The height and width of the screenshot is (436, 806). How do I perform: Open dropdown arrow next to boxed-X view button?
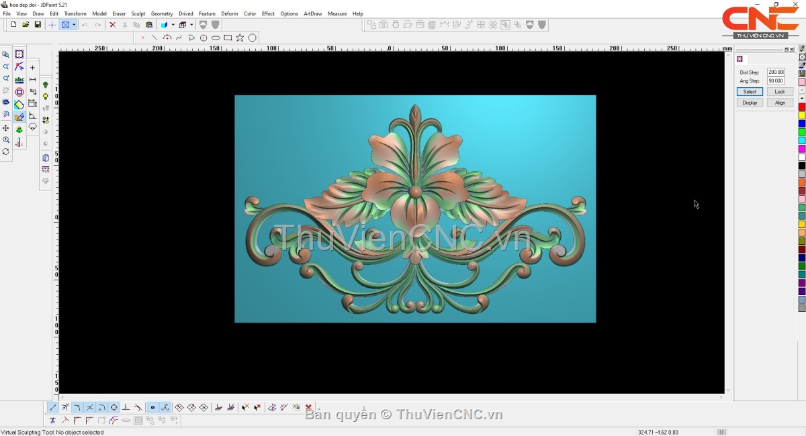(74, 25)
